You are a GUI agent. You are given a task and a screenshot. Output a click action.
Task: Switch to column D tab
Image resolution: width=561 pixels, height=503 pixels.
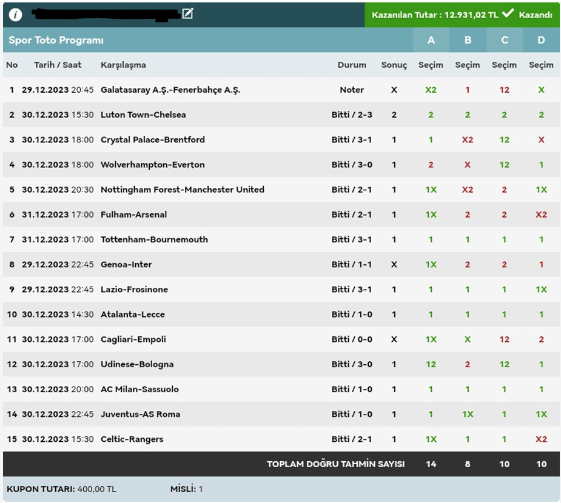click(541, 40)
